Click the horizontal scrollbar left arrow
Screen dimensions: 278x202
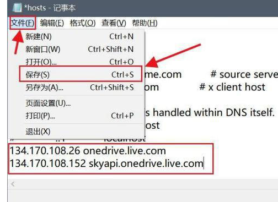pos(13,184)
